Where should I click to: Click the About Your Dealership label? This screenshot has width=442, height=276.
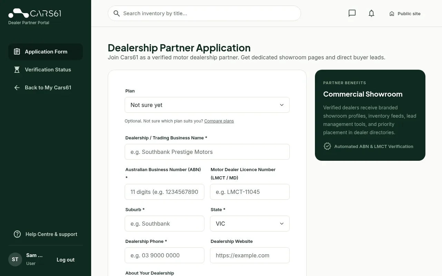point(150,273)
